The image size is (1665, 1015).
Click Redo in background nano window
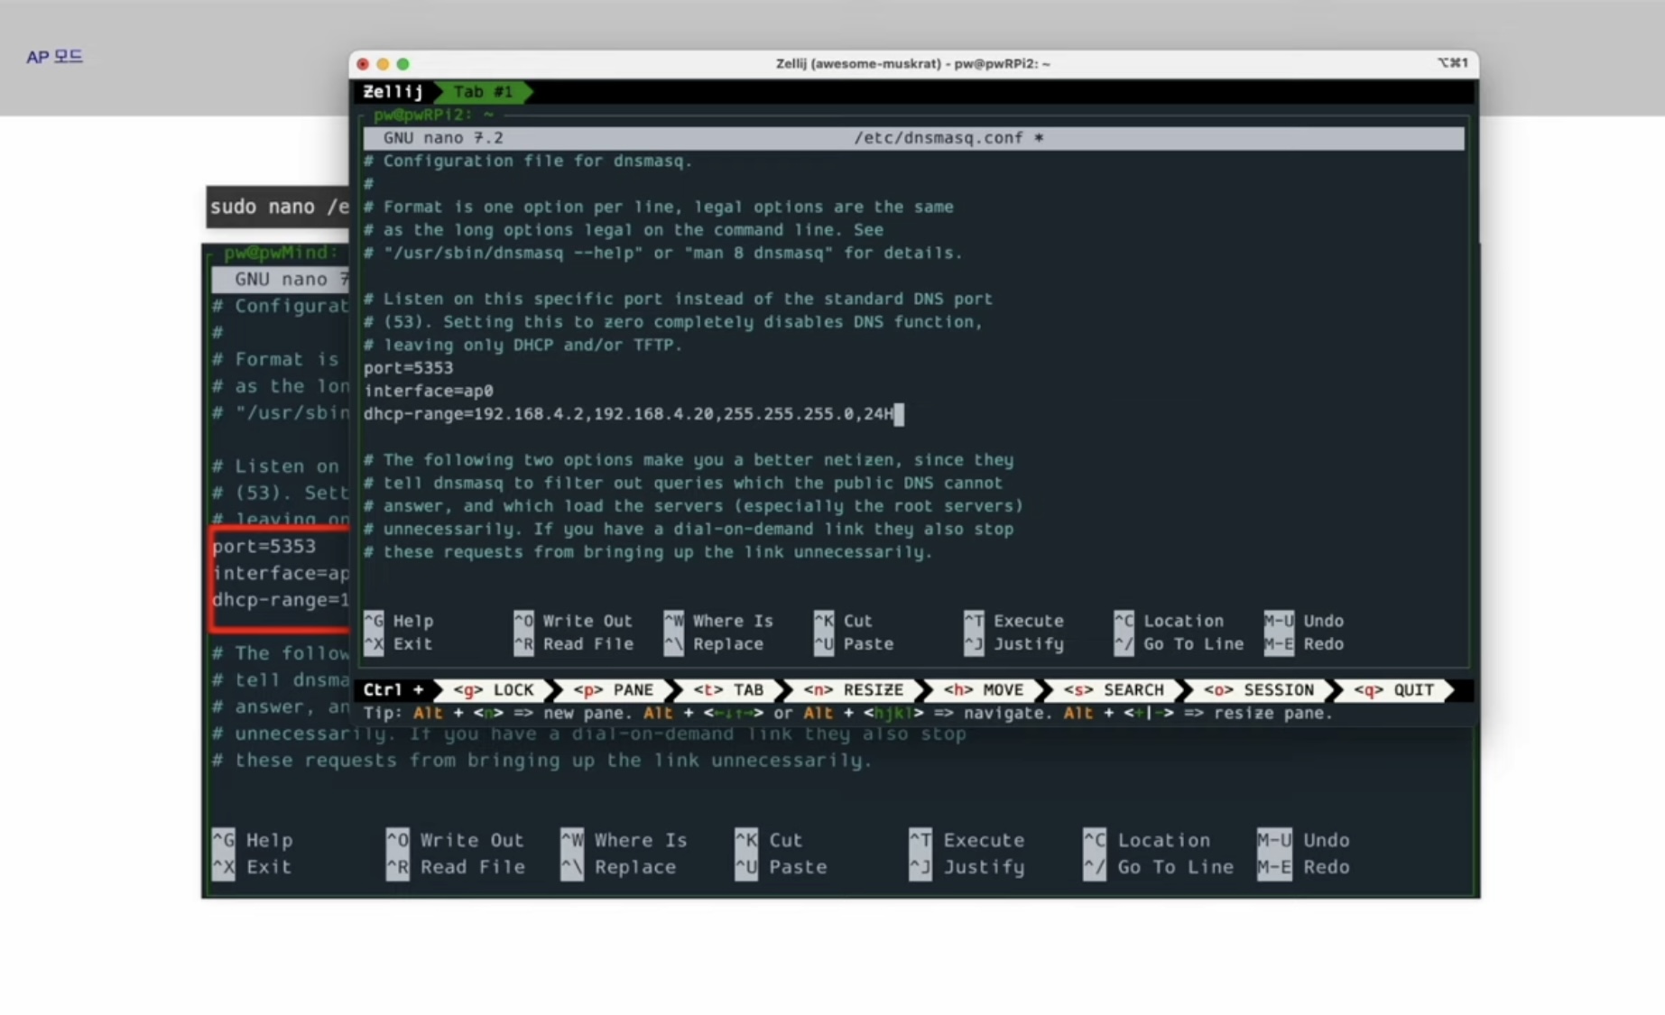pyautogui.click(x=1304, y=867)
